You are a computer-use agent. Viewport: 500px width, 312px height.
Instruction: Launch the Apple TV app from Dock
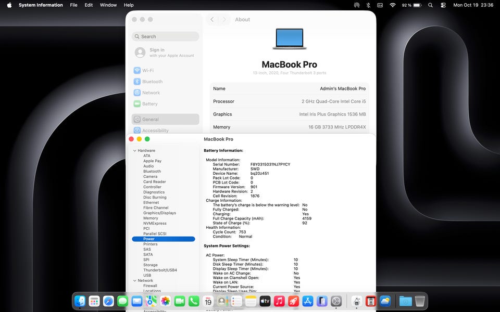point(265,301)
